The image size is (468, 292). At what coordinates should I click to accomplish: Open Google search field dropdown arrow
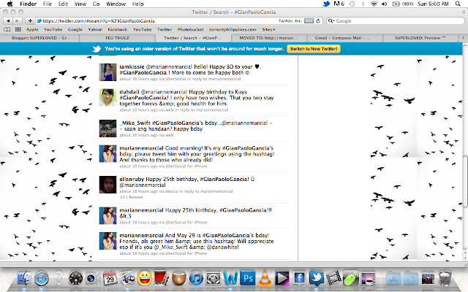pyautogui.click(x=331, y=21)
